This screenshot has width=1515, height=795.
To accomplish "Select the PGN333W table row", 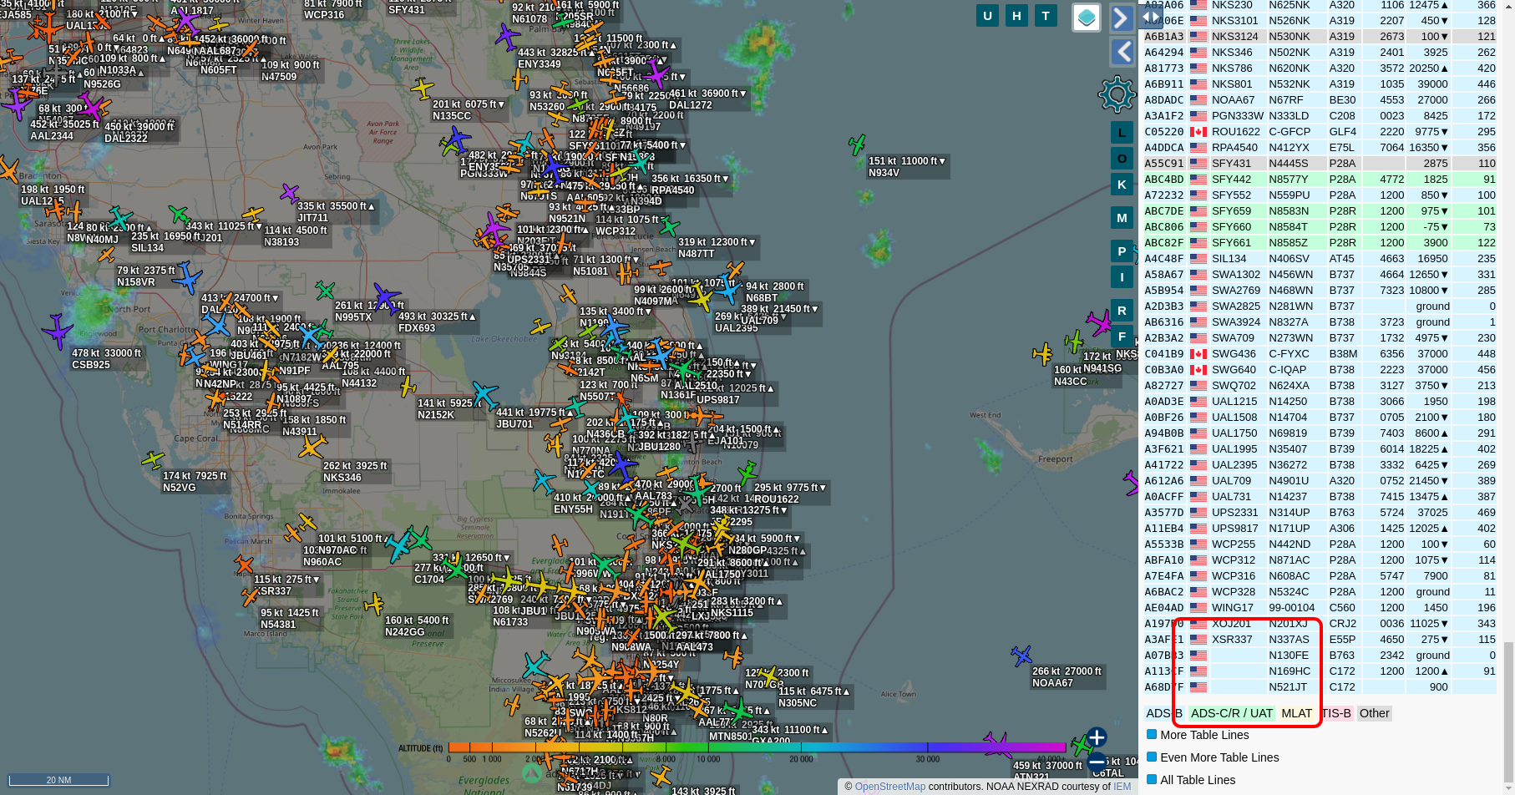I will coord(1320,116).
